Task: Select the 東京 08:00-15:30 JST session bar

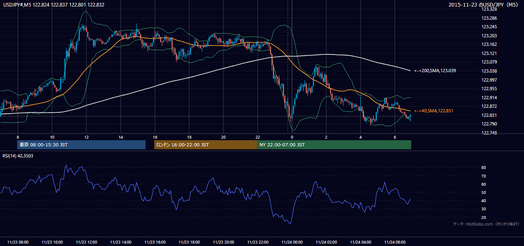Action: (x=81, y=145)
